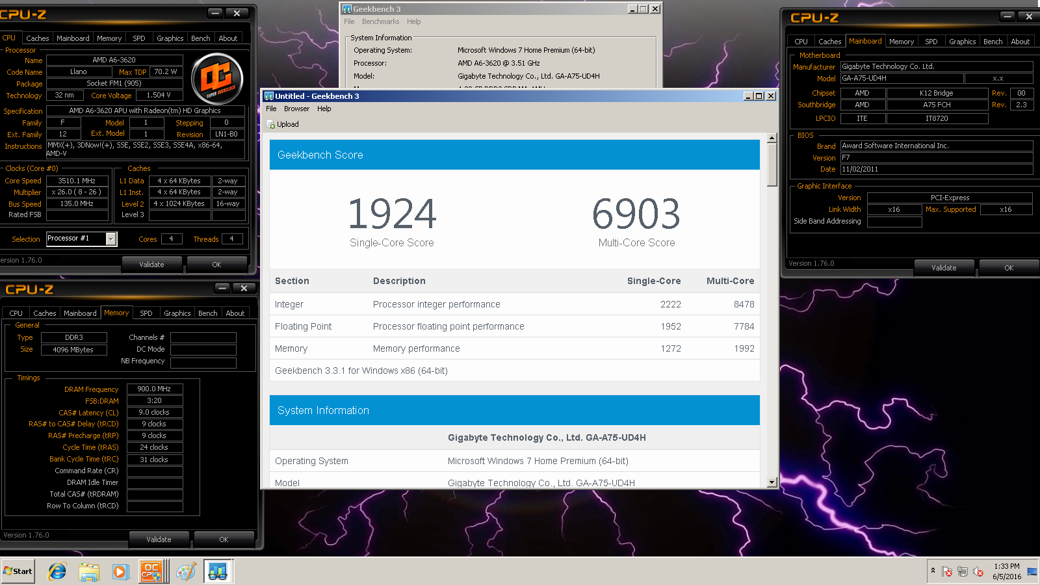Click the Southbridge A75 FCH field

coord(937,105)
